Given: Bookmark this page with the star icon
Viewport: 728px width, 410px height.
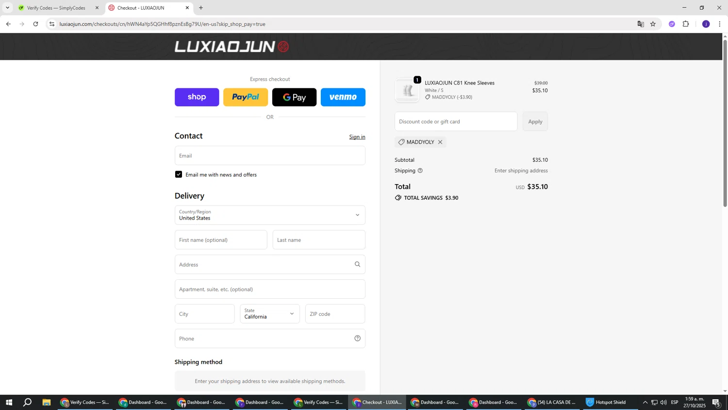Looking at the screenshot, I should click(x=653, y=24).
